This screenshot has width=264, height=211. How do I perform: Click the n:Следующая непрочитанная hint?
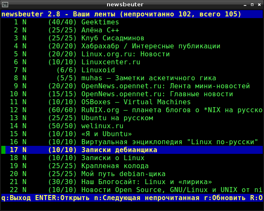click(x=147, y=198)
